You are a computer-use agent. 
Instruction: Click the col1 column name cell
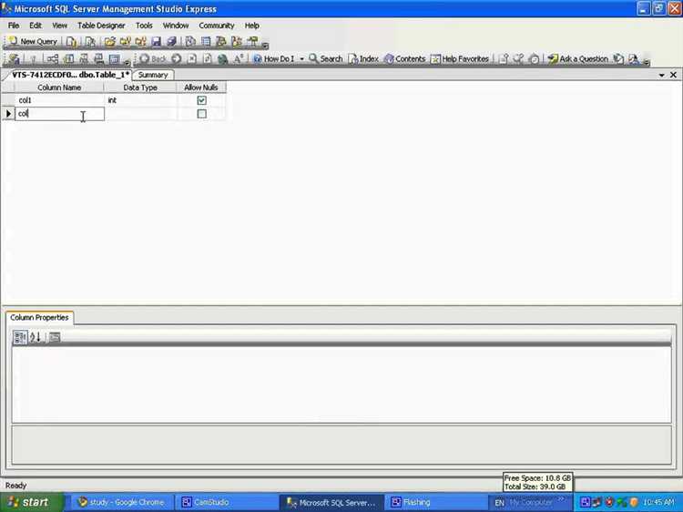pyautogui.click(x=59, y=100)
